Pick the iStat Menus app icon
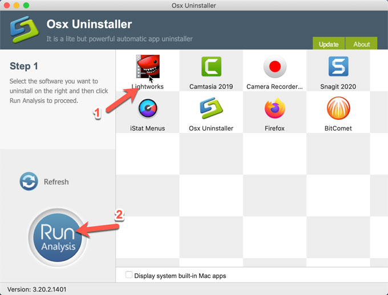 148,108
